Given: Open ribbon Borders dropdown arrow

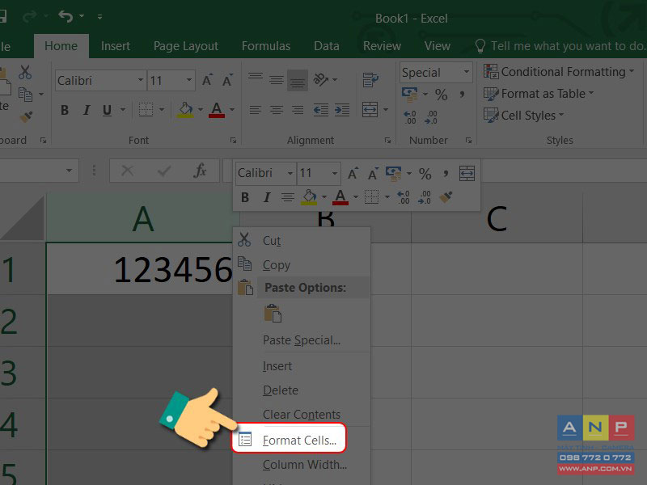Looking at the screenshot, I should coord(162,110).
